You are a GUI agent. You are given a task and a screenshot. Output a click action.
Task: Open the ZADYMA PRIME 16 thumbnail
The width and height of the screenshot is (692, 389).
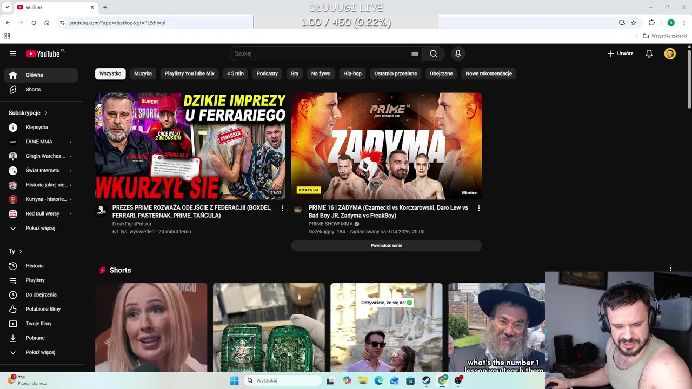[x=387, y=146]
